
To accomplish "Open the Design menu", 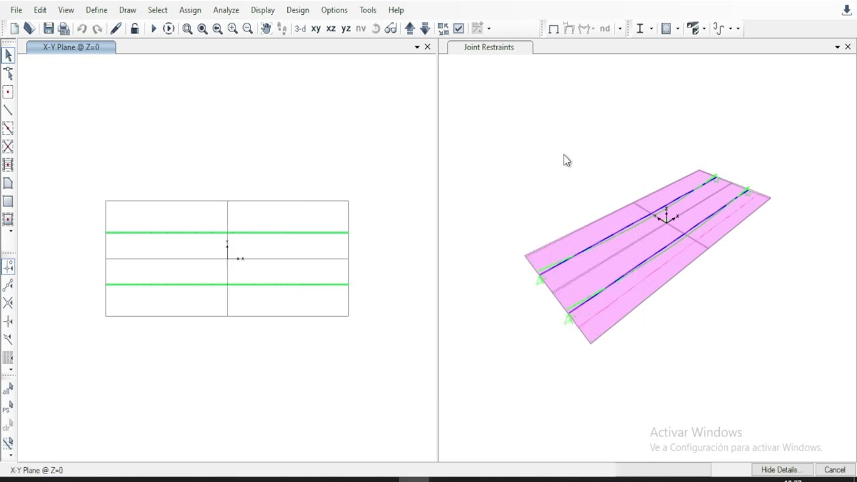I will coord(297,10).
